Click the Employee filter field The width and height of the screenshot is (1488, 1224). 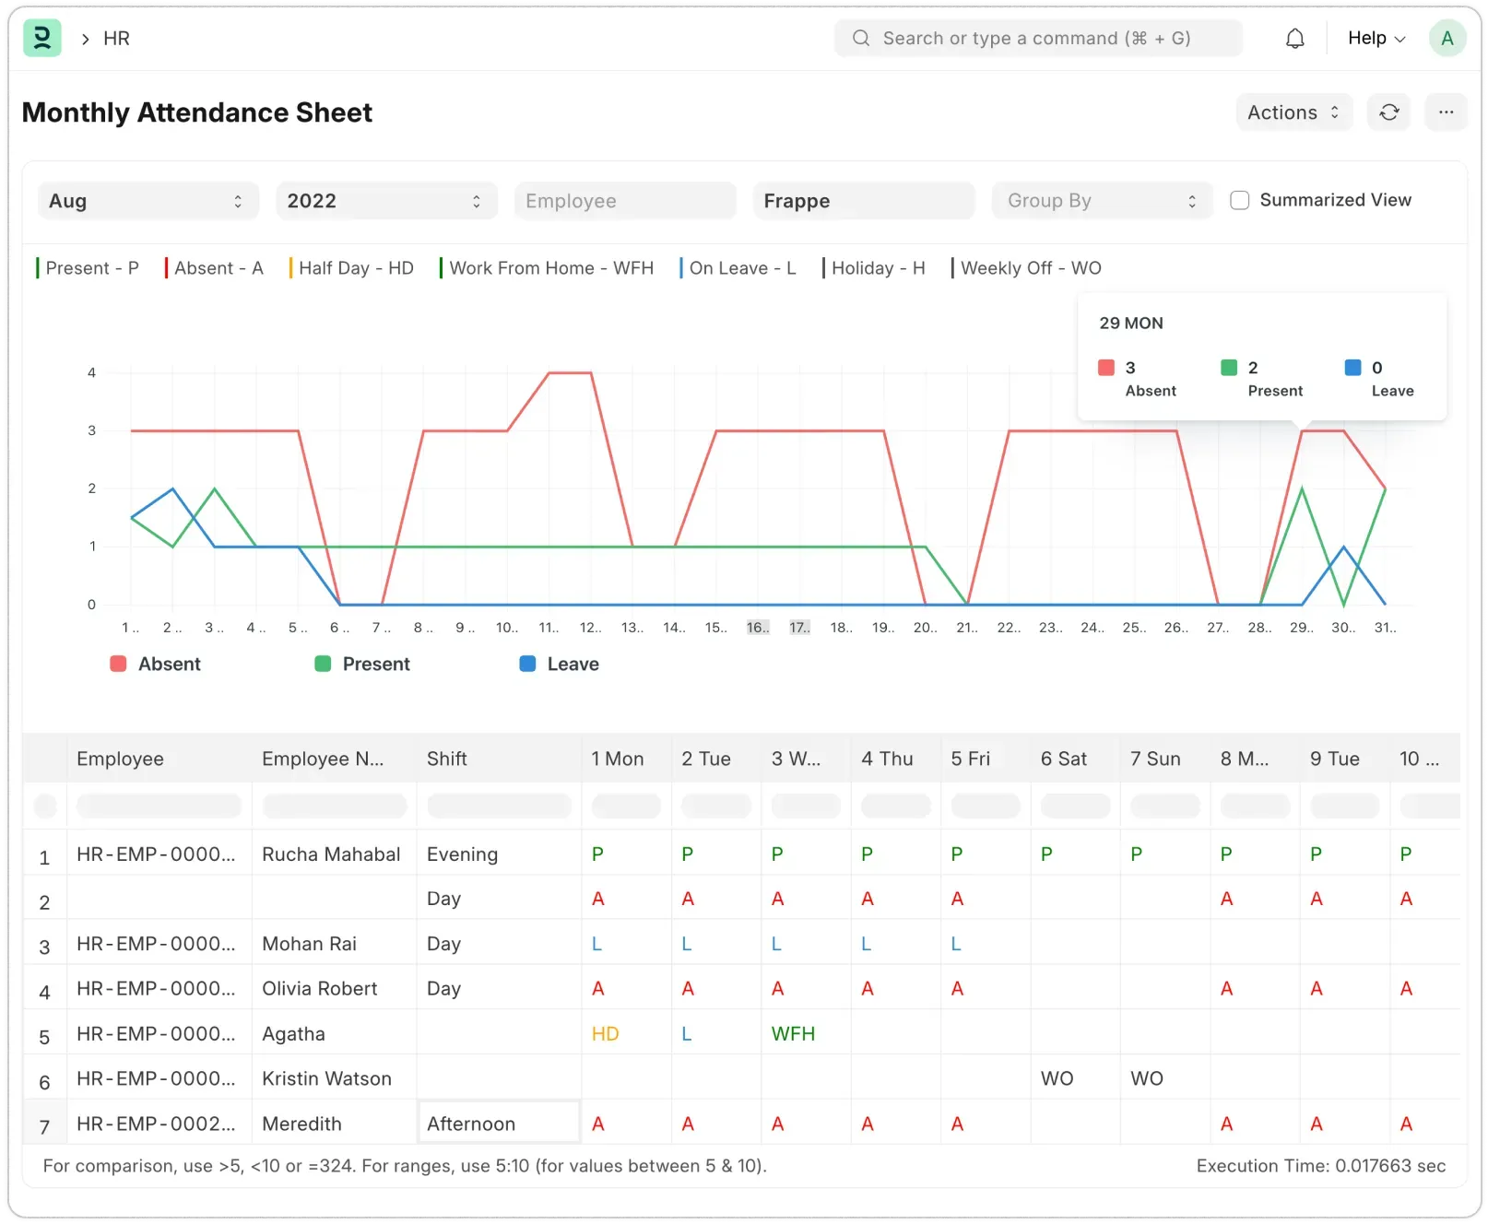(x=624, y=200)
